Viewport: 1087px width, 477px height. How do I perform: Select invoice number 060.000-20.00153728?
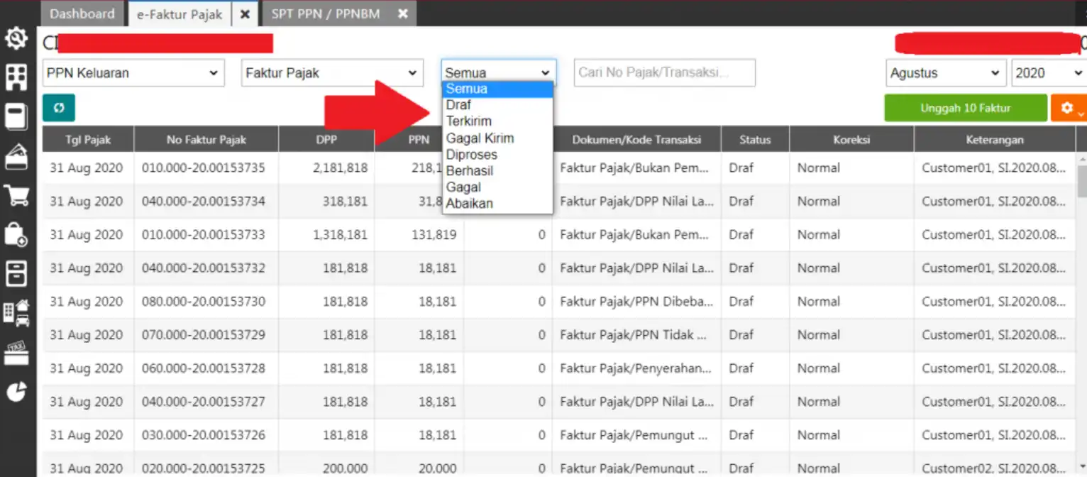(204, 368)
